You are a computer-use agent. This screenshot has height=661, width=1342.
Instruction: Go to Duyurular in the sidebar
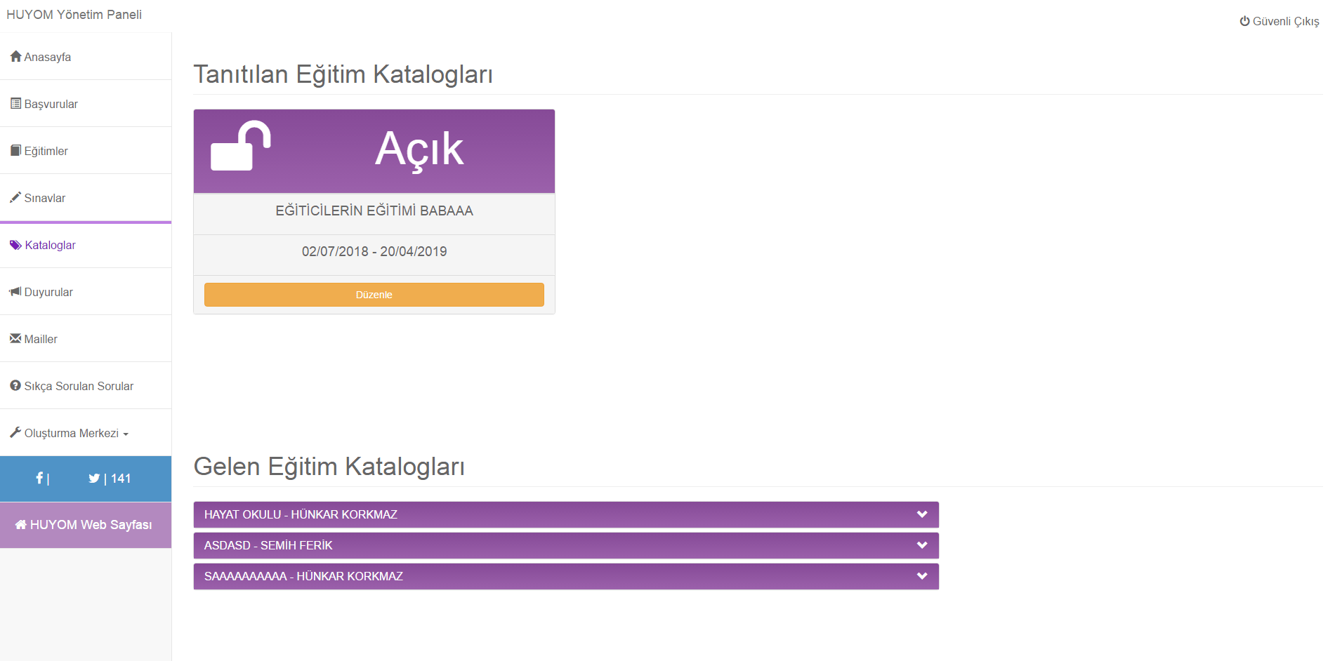(x=48, y=292)
